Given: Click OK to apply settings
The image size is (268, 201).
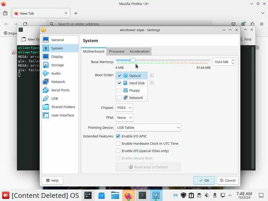Looking at the screenshot, I should point(204,180).
